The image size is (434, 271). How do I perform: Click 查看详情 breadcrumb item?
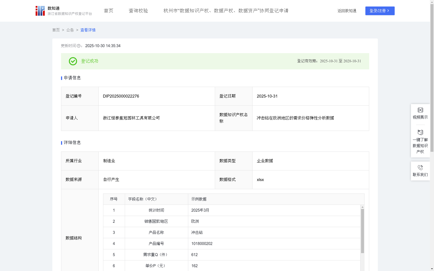pos(88,30)
